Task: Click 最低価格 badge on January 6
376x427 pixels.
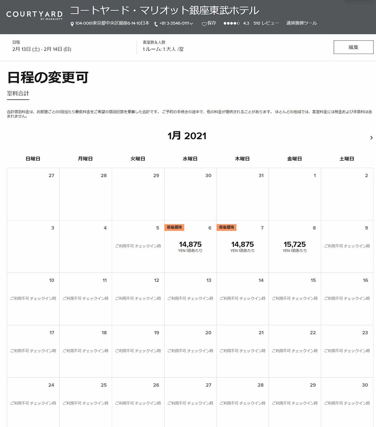Action: [x=174, y=227]
